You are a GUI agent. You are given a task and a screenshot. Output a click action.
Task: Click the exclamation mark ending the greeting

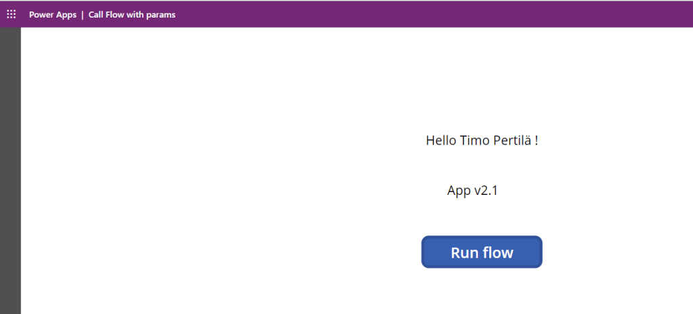coord(536,141)
